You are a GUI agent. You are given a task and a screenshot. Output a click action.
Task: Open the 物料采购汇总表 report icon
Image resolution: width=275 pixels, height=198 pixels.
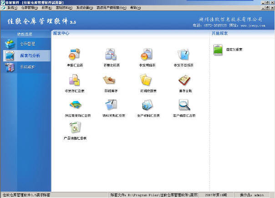coord(111,105)
